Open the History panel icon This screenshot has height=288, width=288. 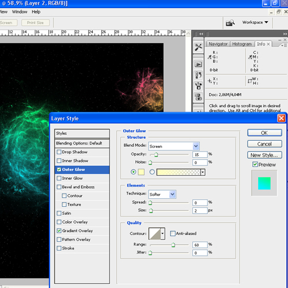tap(198, 75)
